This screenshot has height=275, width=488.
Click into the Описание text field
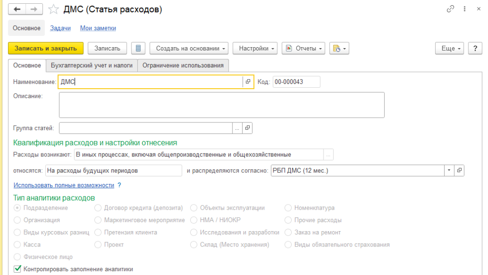(221, 104)
